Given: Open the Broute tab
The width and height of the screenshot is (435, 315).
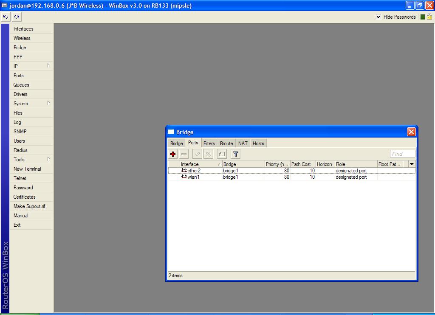Looking at the screenshot, I should point(226,143).
